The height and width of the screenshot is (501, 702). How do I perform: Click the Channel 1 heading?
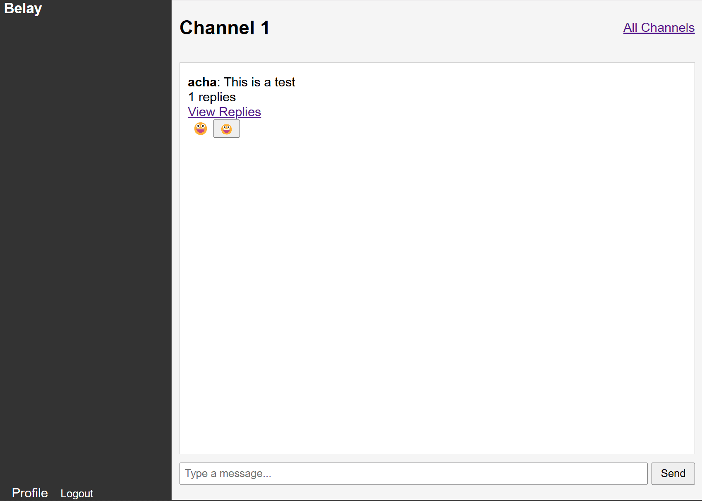tap(224, 28)
